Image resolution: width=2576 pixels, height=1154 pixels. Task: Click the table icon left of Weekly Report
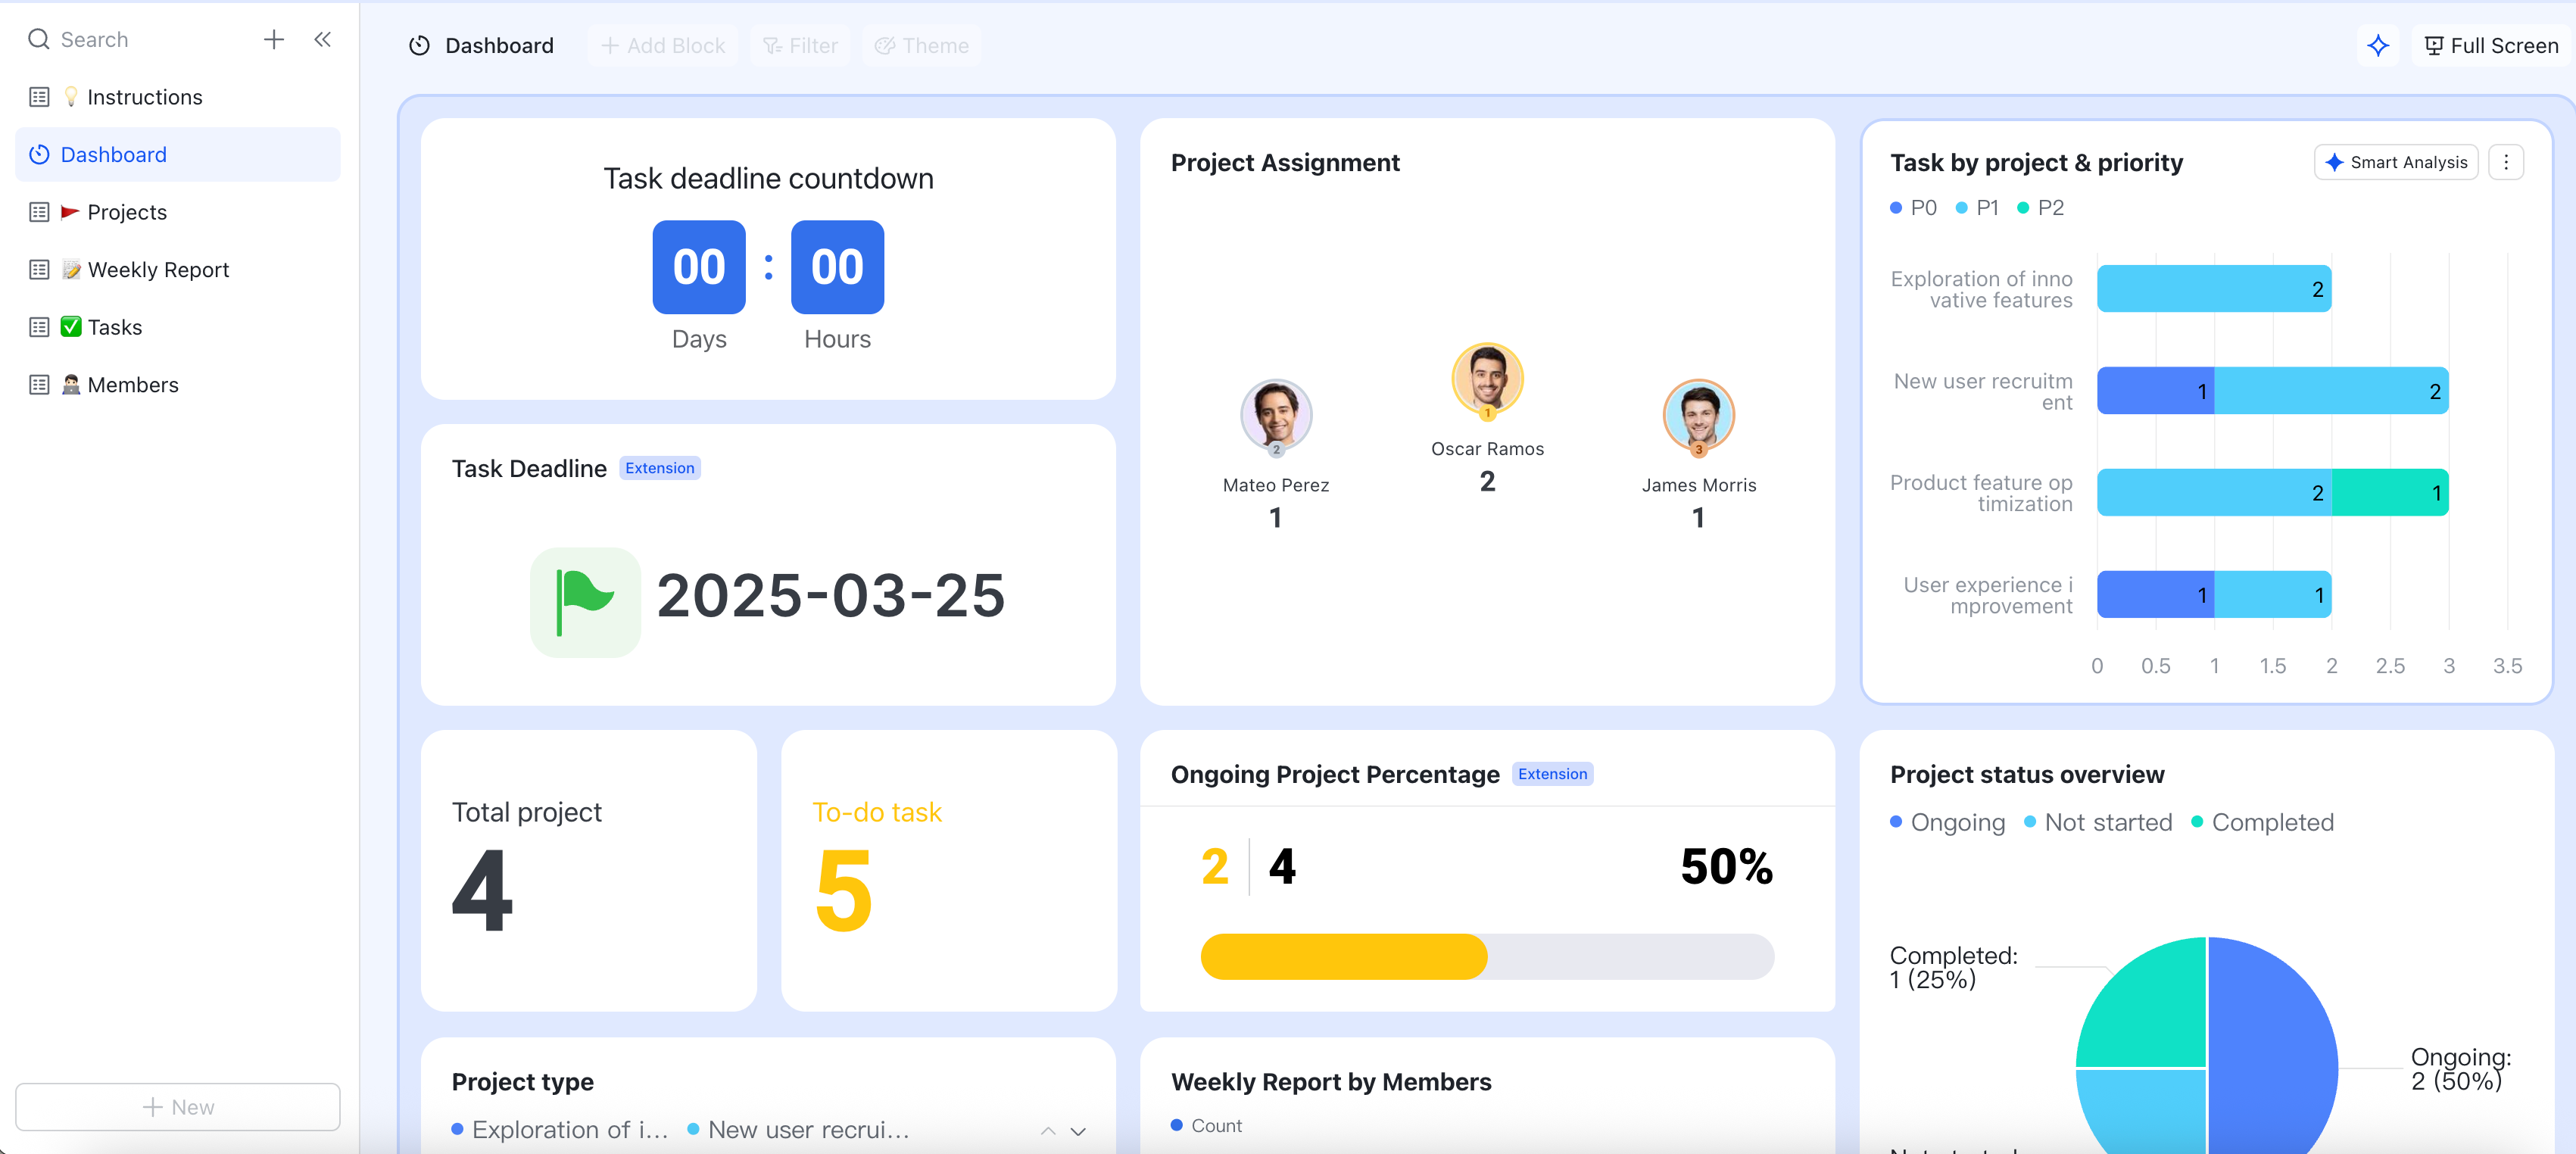(39, 270)
